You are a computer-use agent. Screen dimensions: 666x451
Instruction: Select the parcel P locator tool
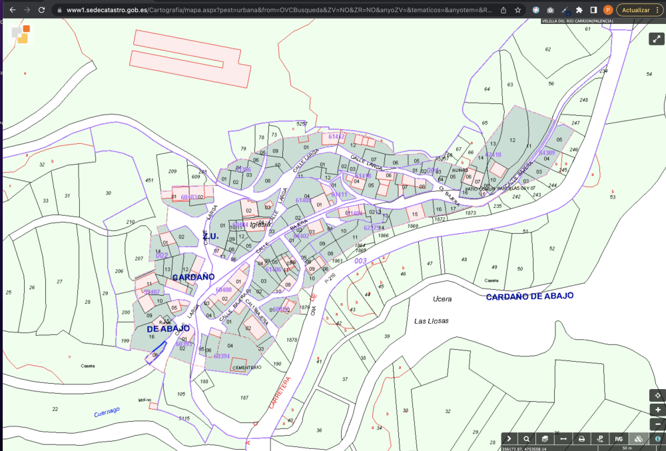[x=600, y=439]
